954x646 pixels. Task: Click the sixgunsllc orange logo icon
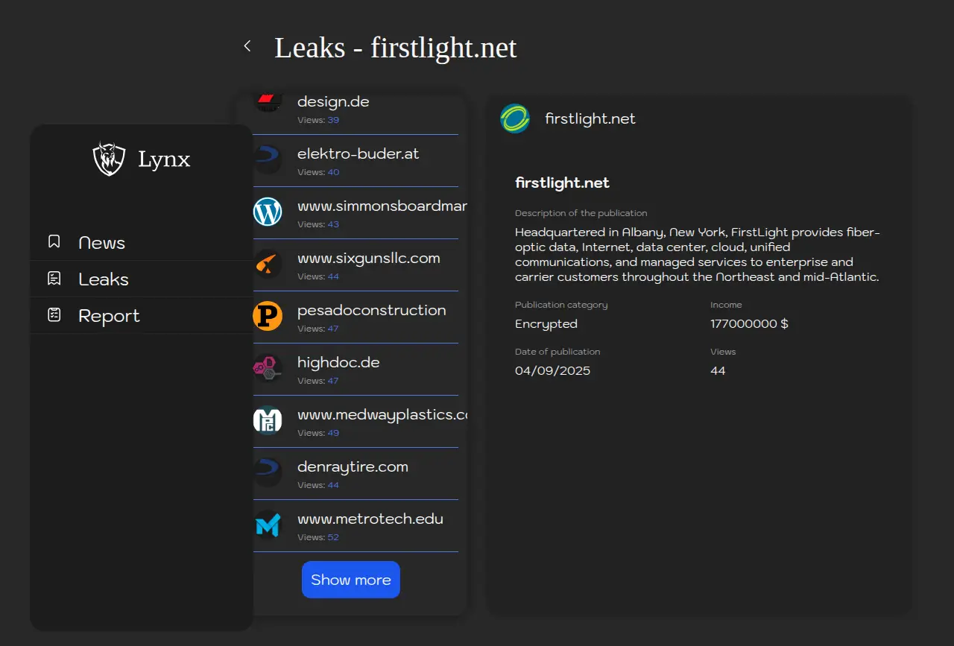(x=268, y=264)
